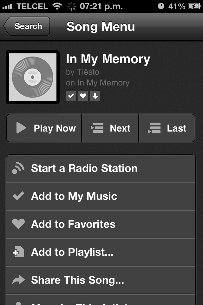Tap the battery indicator in status bar
The height and width of the screenshot is (305, 203).
[194, 6]
